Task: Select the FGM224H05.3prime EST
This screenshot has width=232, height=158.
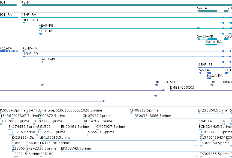Action: click(x=201, y=129)
